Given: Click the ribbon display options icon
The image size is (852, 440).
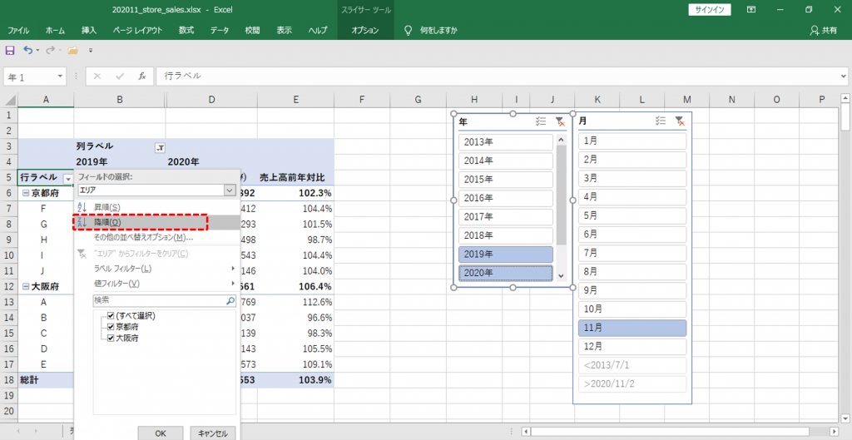Looking at the screenshot, I should tap(751, 10).
